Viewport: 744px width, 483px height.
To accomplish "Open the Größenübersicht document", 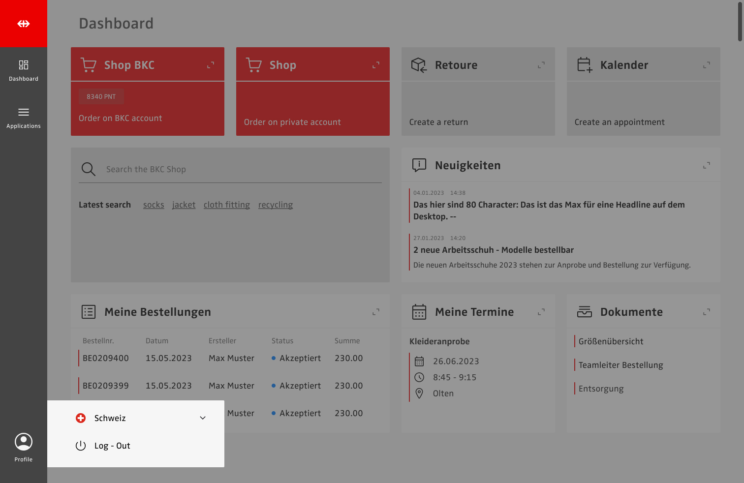I will pos(611,341).
